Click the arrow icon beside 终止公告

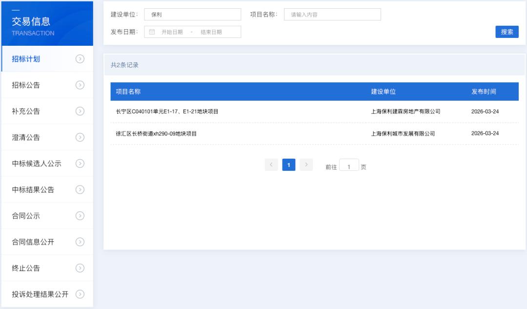[80, 268]
